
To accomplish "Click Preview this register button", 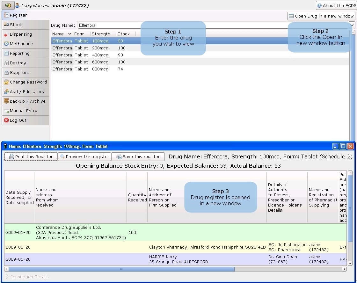I will 84,156.
